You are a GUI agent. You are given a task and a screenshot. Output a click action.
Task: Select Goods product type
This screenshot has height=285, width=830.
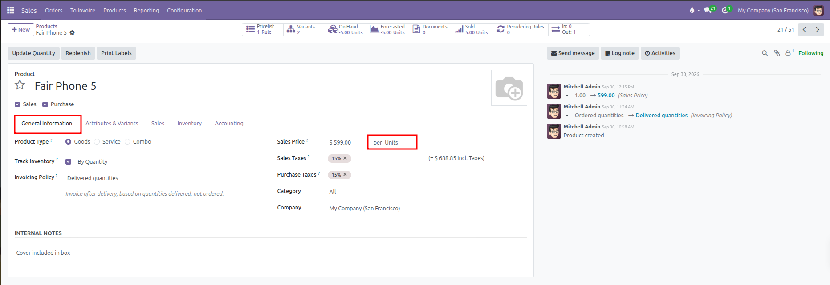click(x=68, y=142)
